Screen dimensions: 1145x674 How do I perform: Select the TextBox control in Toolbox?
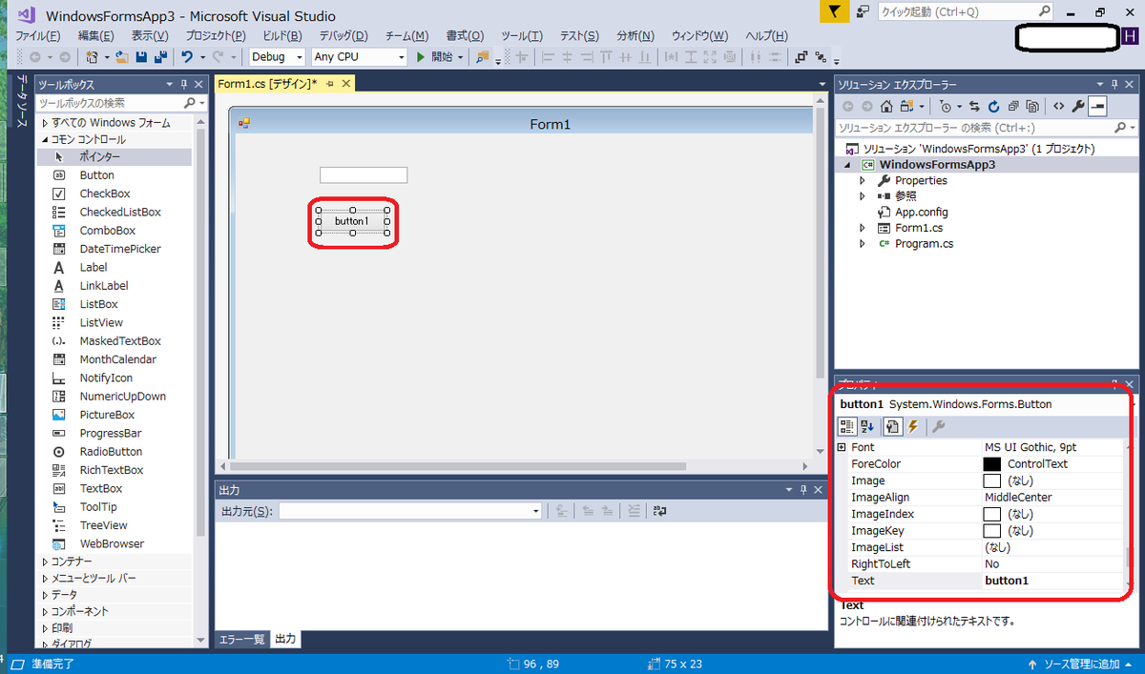(114, 488)
